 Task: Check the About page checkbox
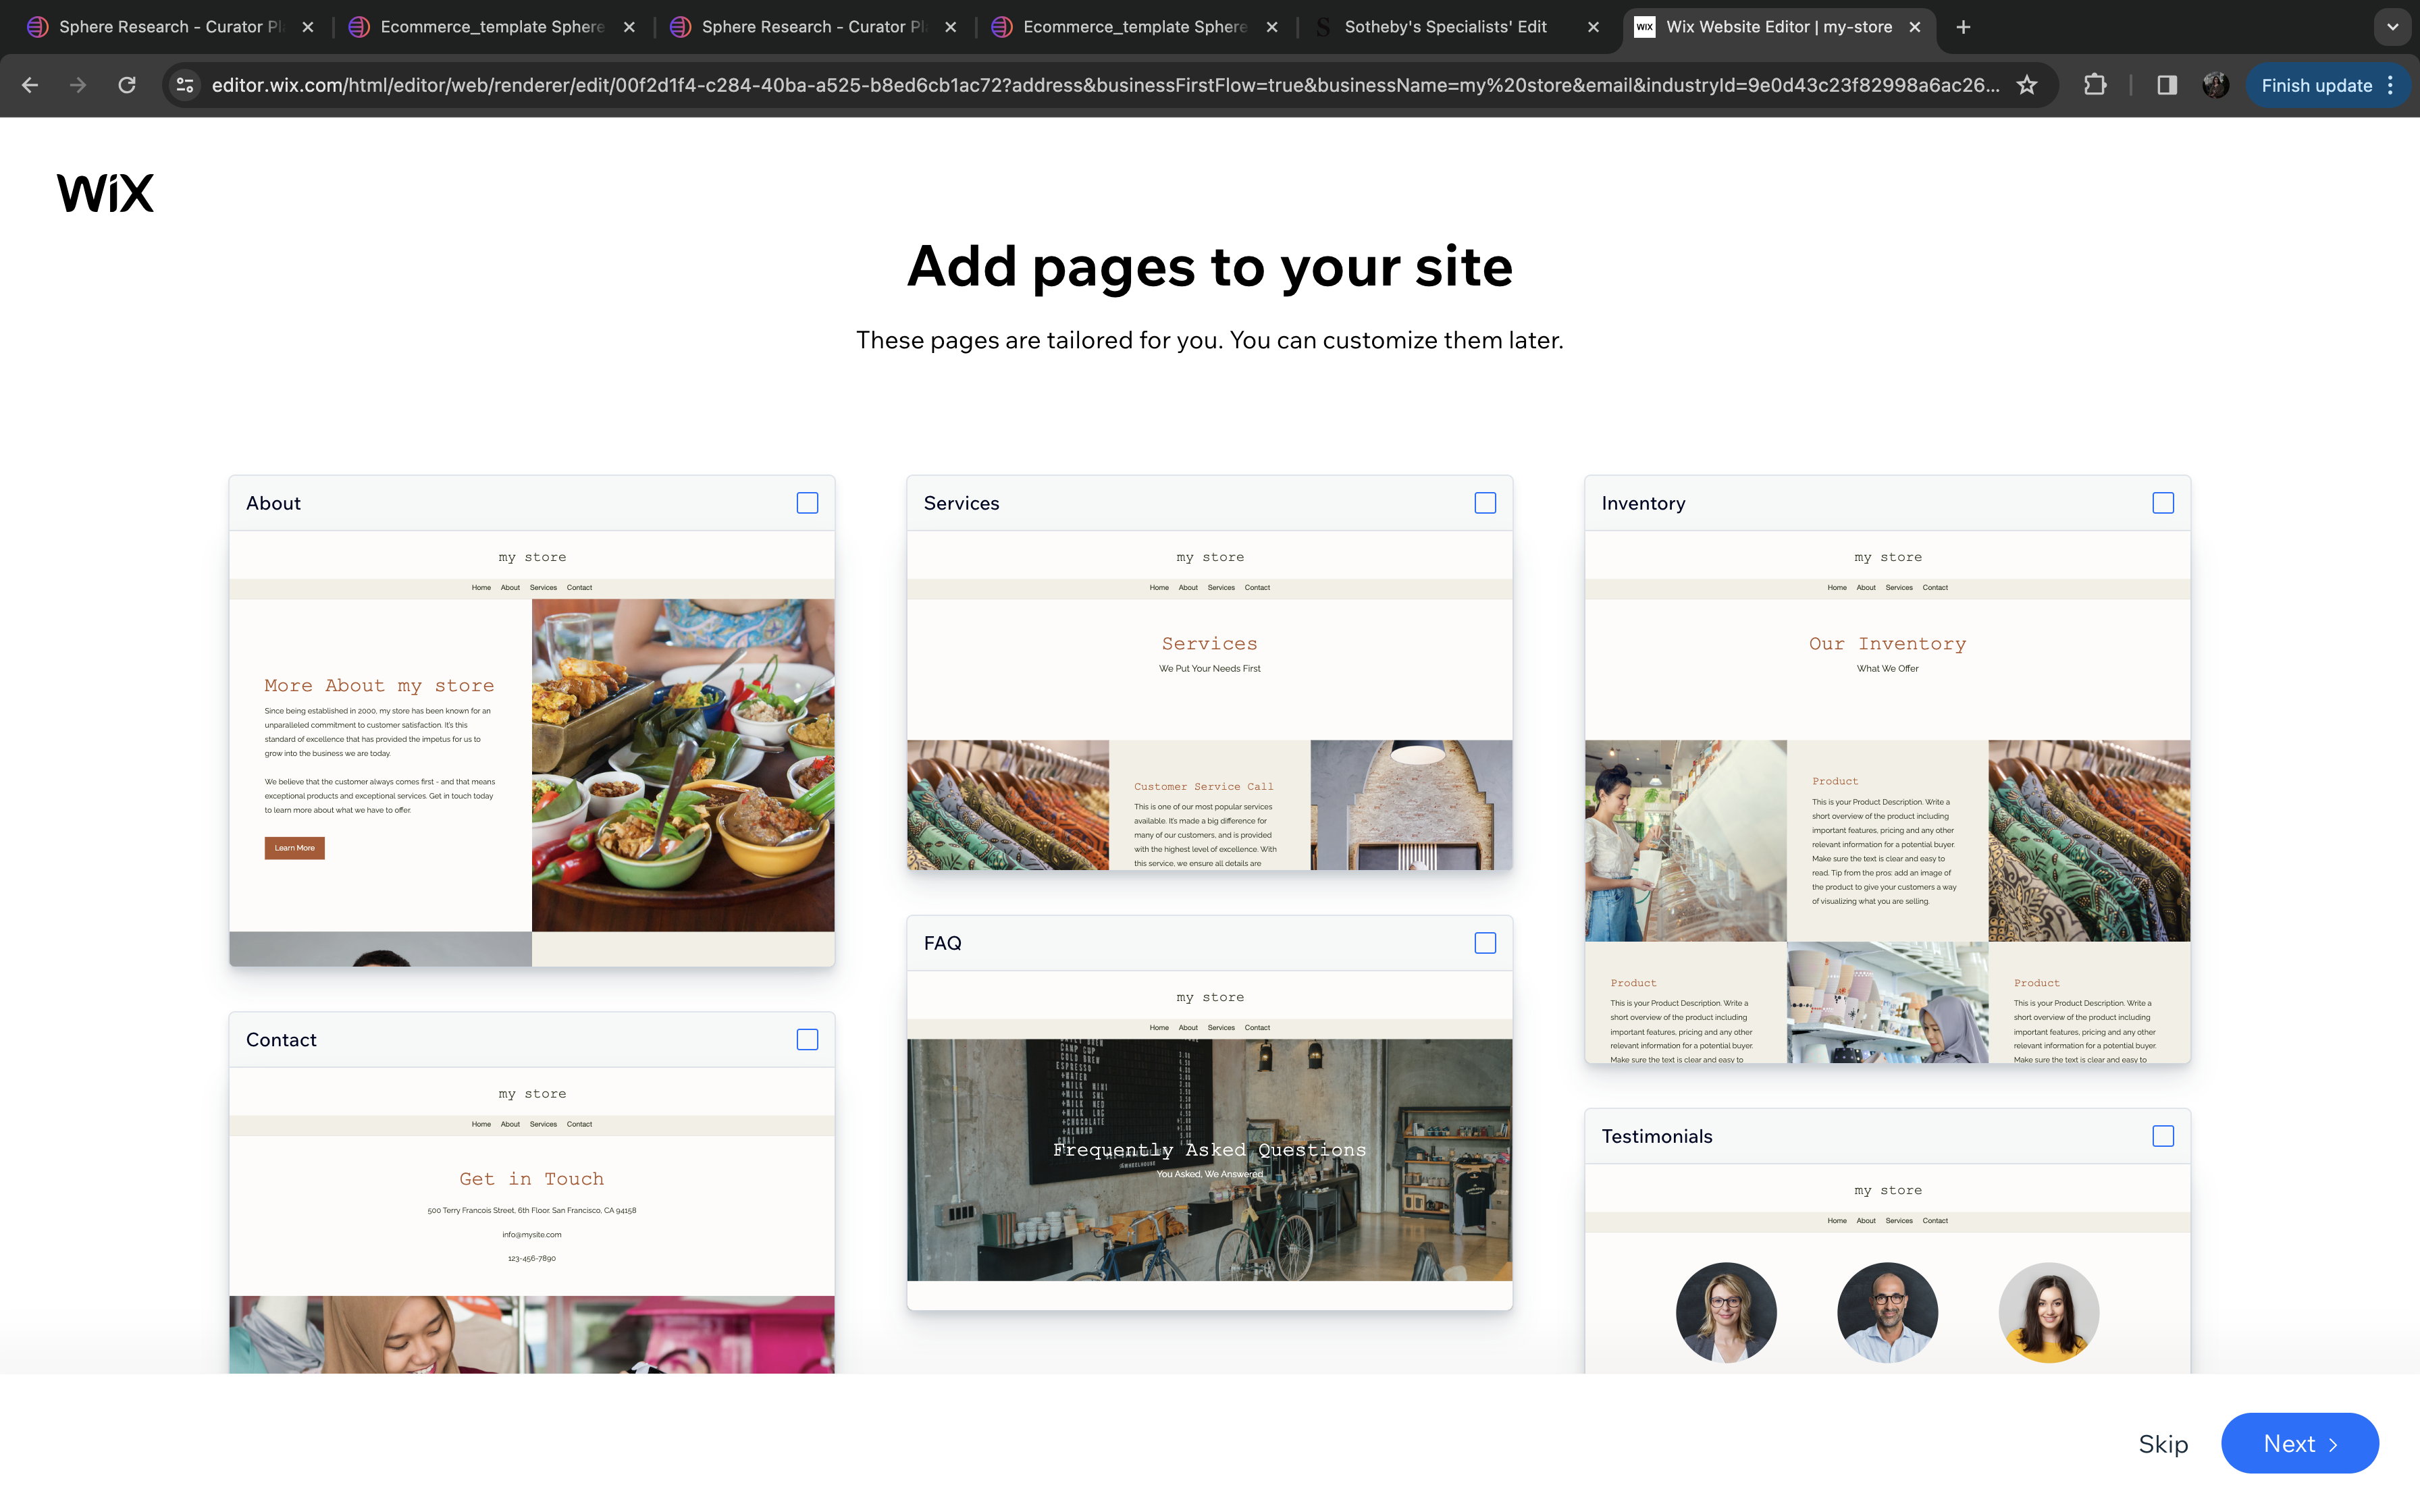coord(807,503)
